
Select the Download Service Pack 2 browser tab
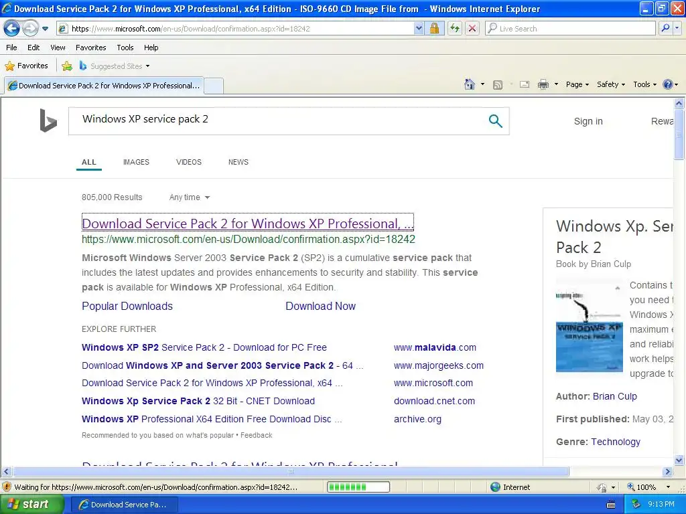105,86
